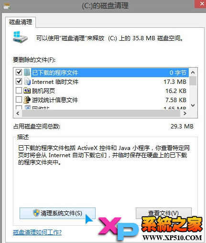Uncheck the Internet 临时文件 checkbox
Screen dimensions: 206x243
[x=19, y=81]
